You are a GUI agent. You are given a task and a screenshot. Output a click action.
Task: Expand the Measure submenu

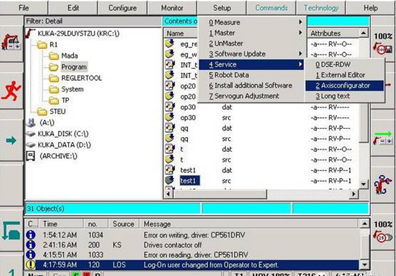[252, 22]
